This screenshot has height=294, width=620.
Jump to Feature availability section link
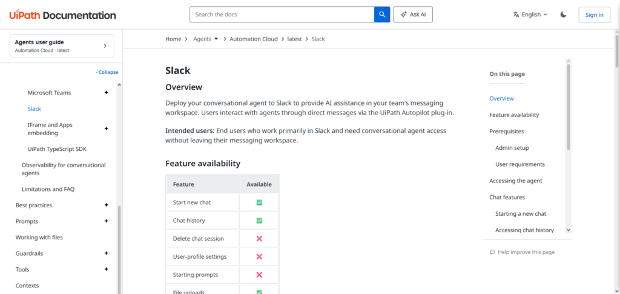coord(514,115)
